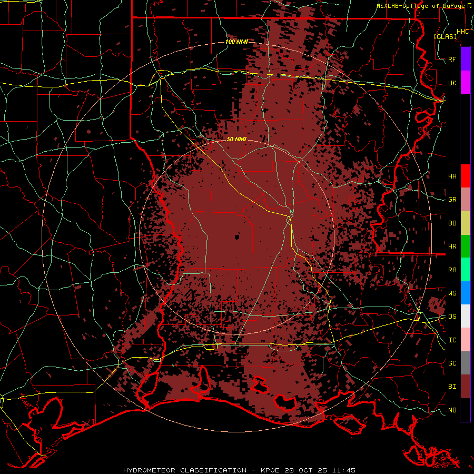Click the DS white legend swatch
The height and width of the screenshot is (474, 474).
point(465,316)
